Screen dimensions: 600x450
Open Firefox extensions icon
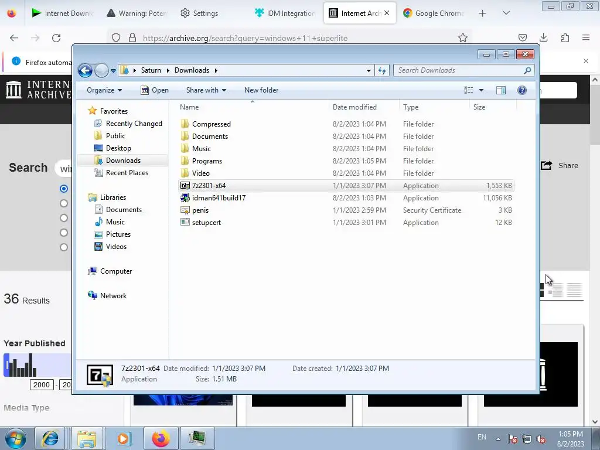tap(565, 37)
